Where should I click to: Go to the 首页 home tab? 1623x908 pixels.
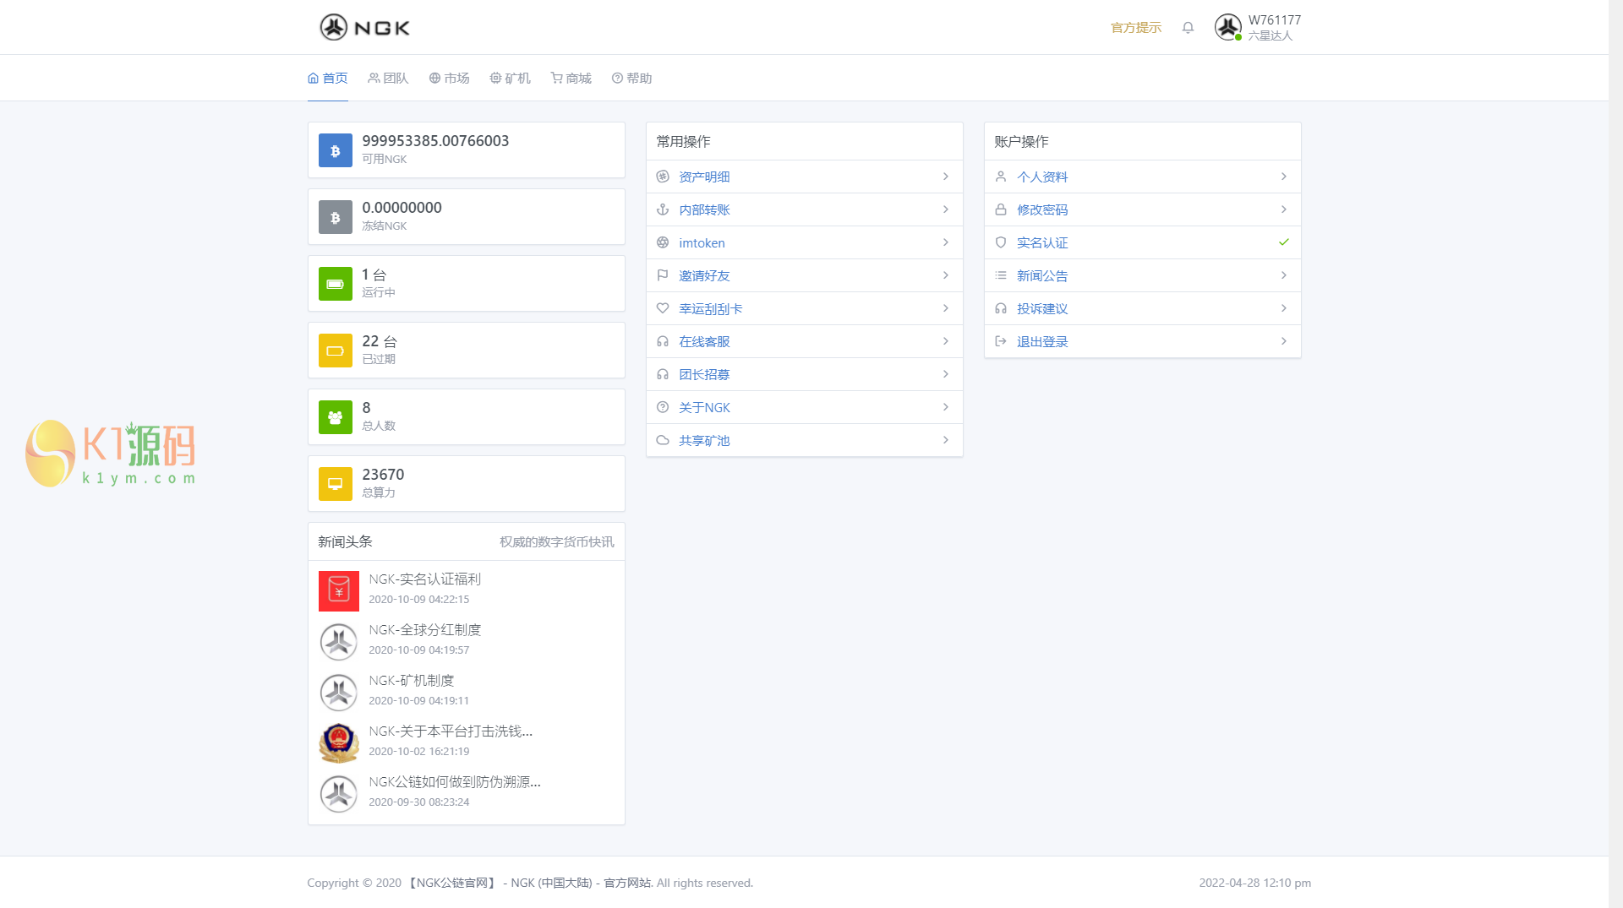coord(328,79)
